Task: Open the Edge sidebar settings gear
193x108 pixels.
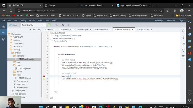Action: (190, 100)
